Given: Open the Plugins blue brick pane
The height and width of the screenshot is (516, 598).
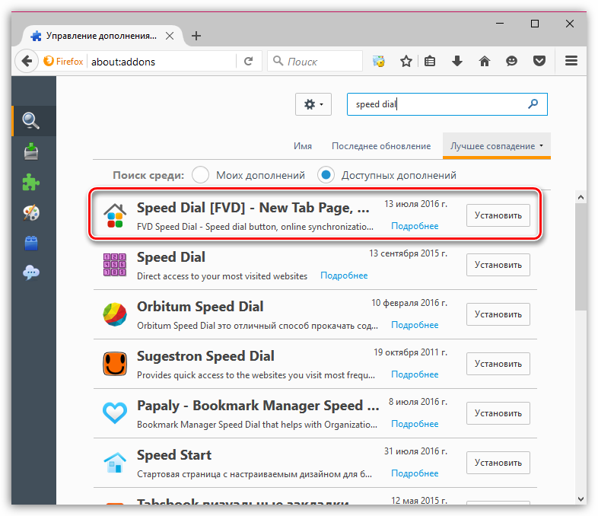Looking at the screenshot, I should point(31,243).
